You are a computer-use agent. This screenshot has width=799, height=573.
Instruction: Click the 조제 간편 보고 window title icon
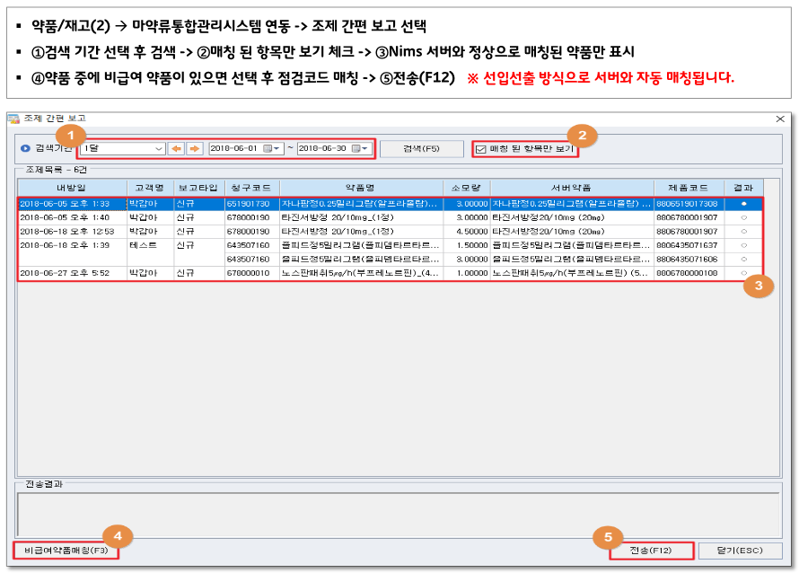[x=13, y=119]
